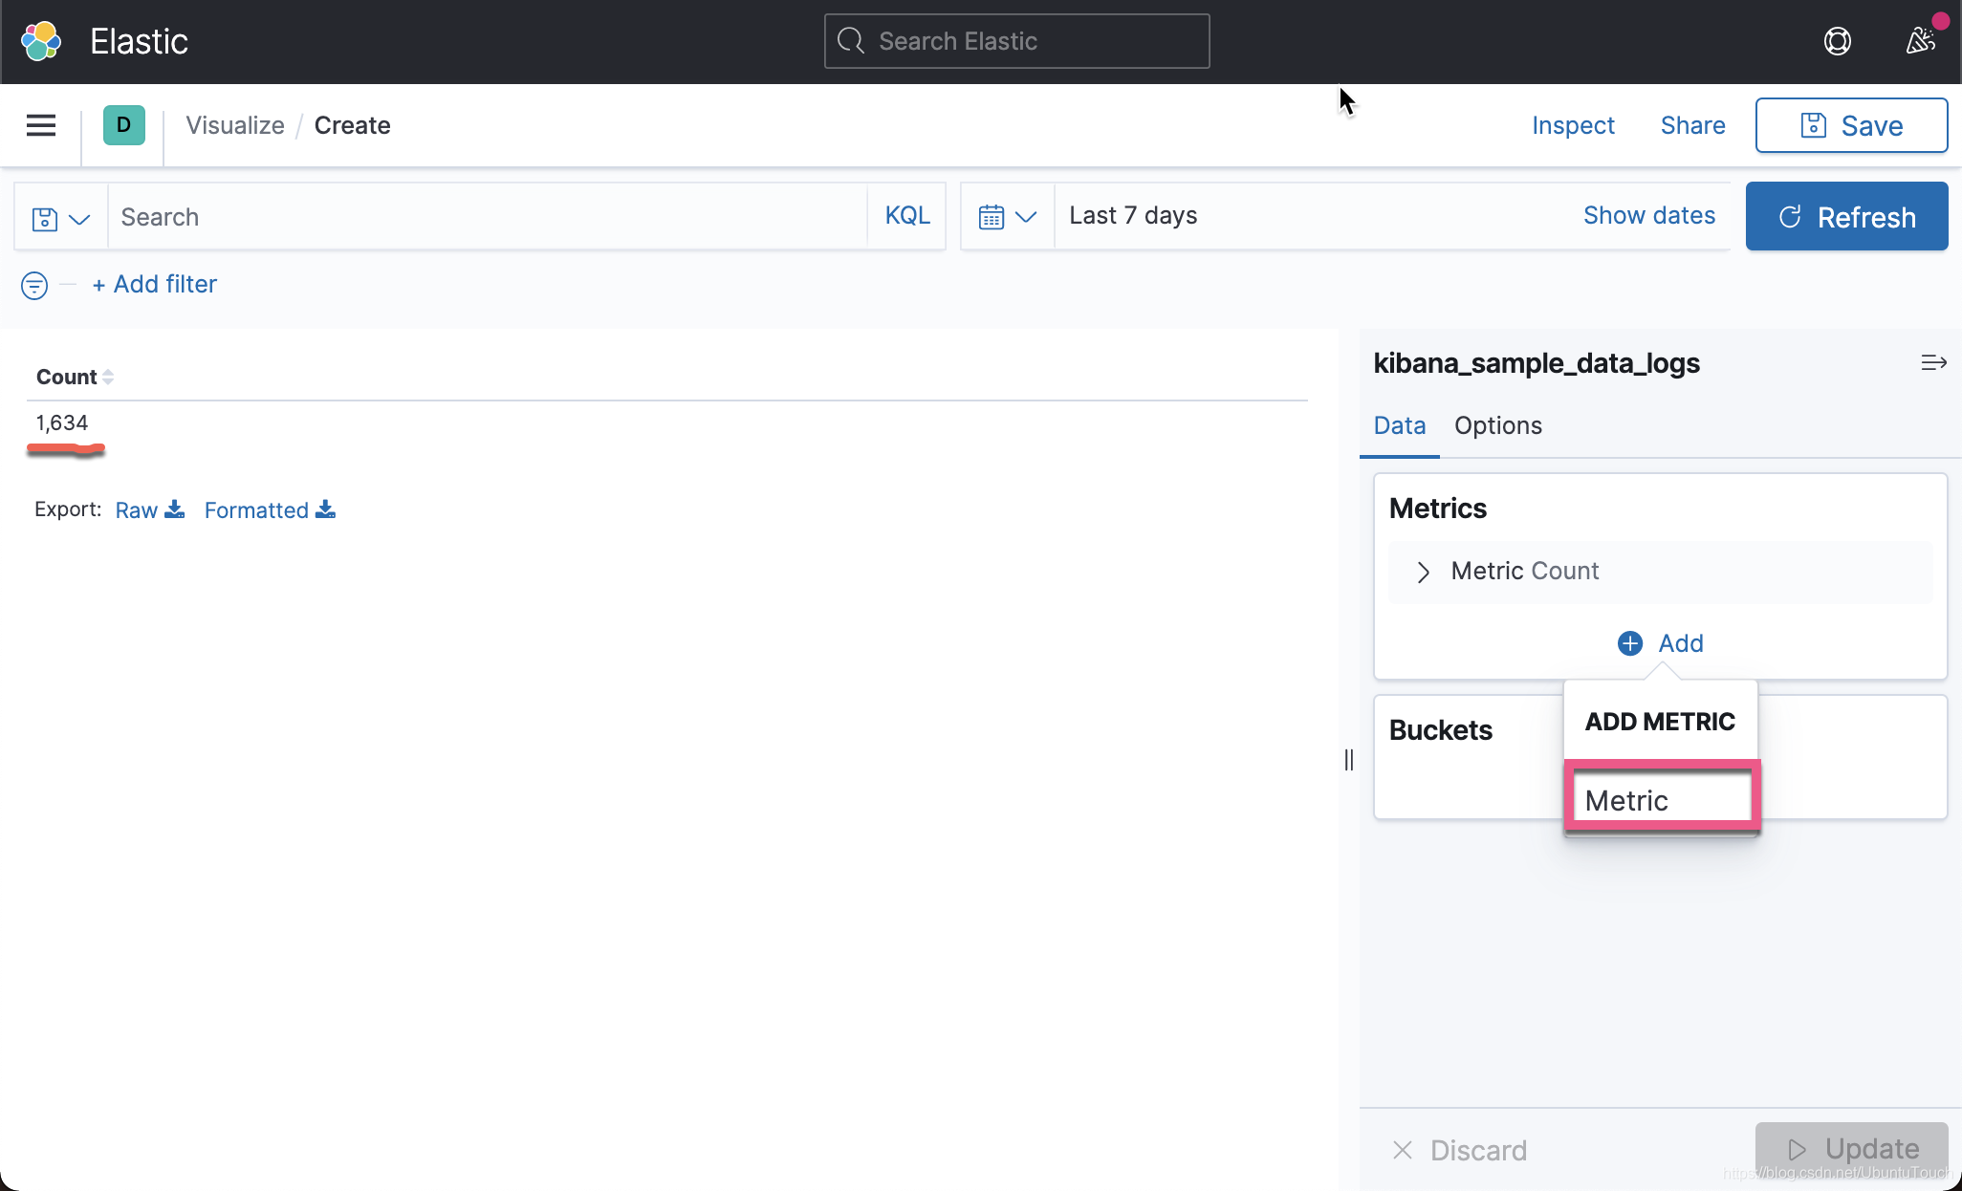Screen dimensions: 1962x1191
Task: Open saved query dropdown menu
Action: [60, 218]
